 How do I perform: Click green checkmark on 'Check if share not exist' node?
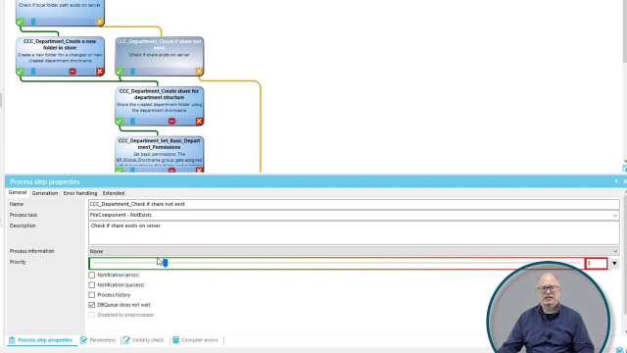tap(120, 72)
